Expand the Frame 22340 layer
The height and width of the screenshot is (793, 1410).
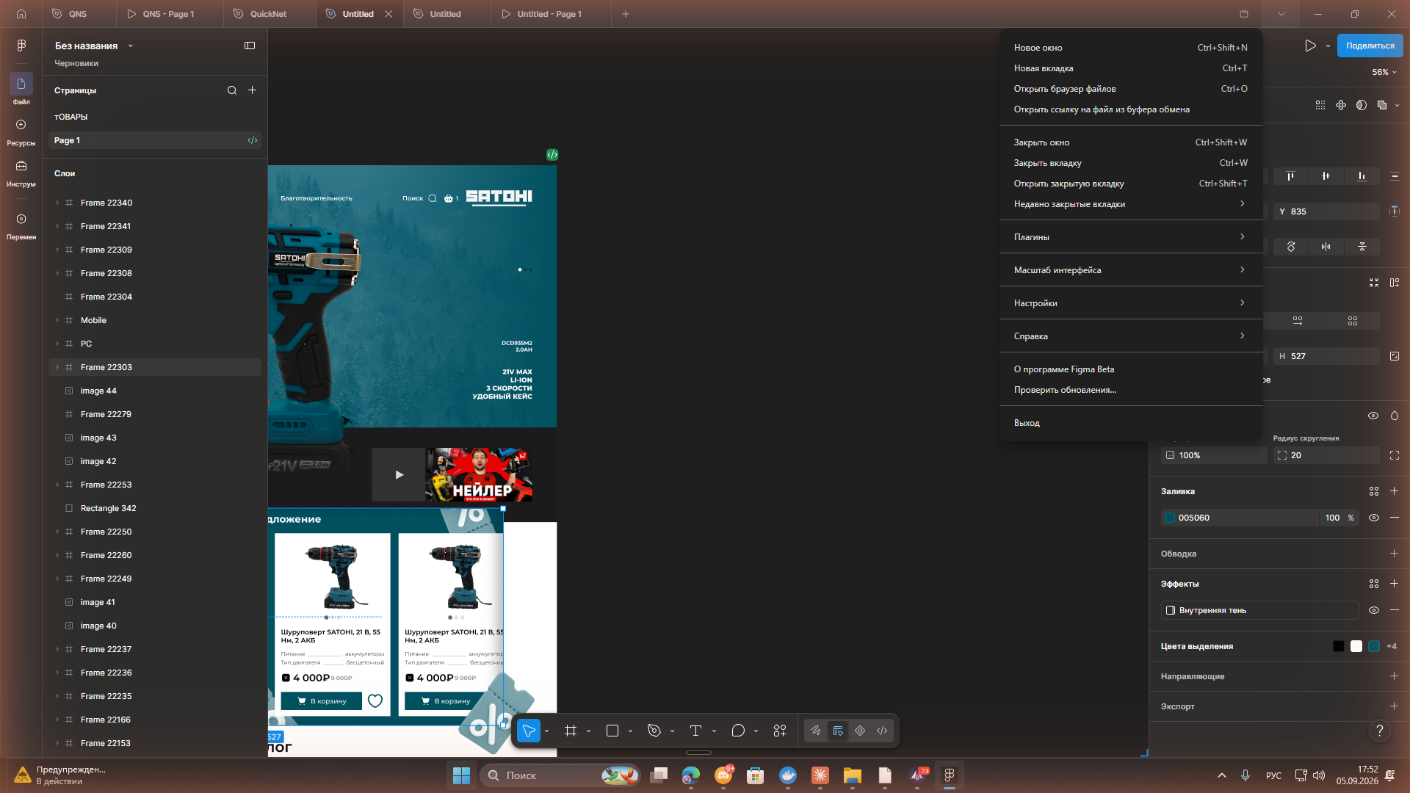click(x=57, y=203)
